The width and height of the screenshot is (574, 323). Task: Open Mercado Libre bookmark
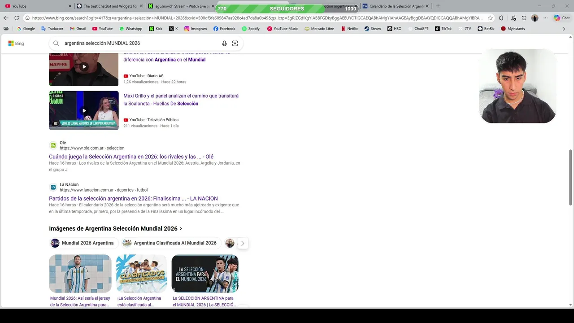coord(319,29)
